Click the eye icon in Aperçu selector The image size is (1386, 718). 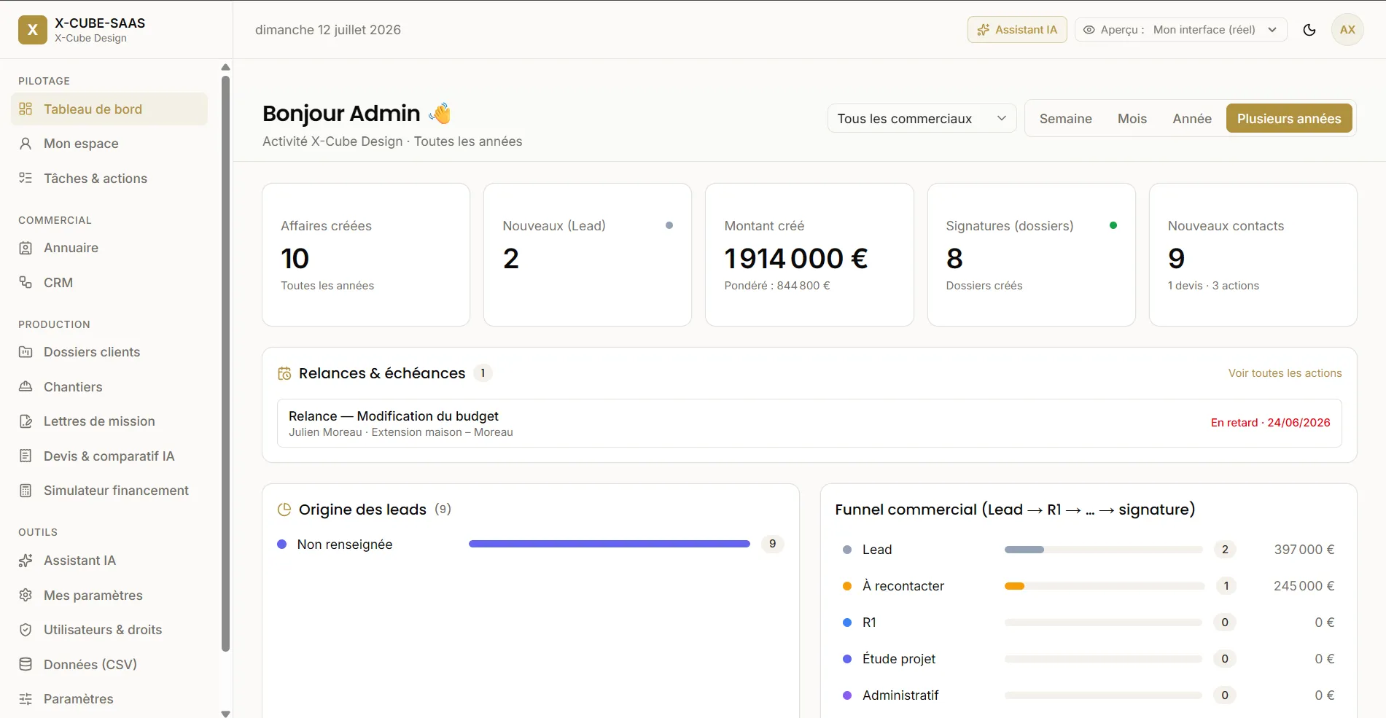(1089, 30)
